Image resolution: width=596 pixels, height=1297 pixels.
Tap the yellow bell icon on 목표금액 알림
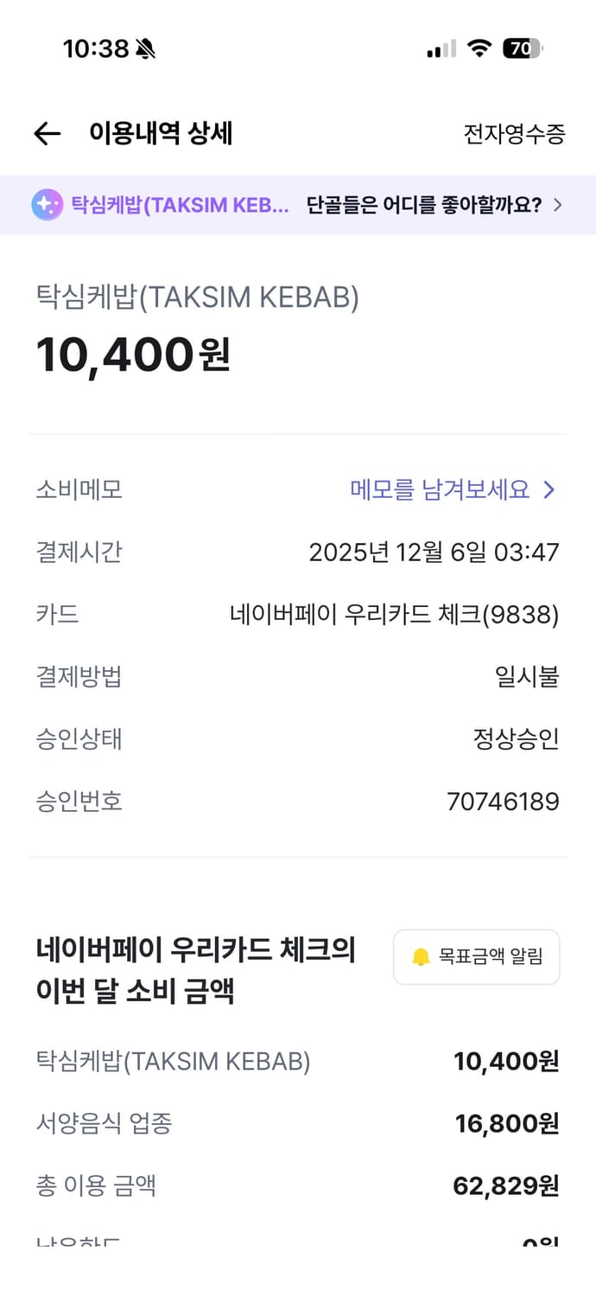click(421, 956)
